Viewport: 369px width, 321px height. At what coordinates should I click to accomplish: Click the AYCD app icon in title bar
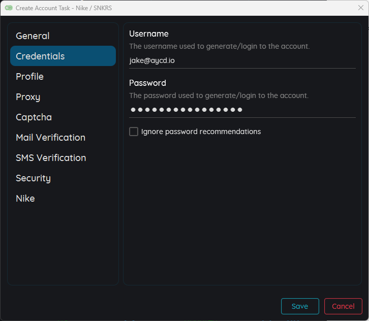click(9, 8)
